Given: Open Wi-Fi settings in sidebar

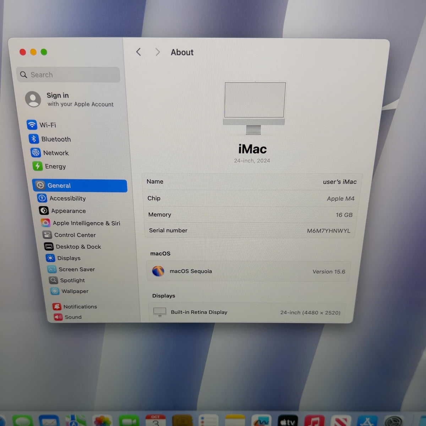Looking at the screenshot, I should click(x=42, y=125).
